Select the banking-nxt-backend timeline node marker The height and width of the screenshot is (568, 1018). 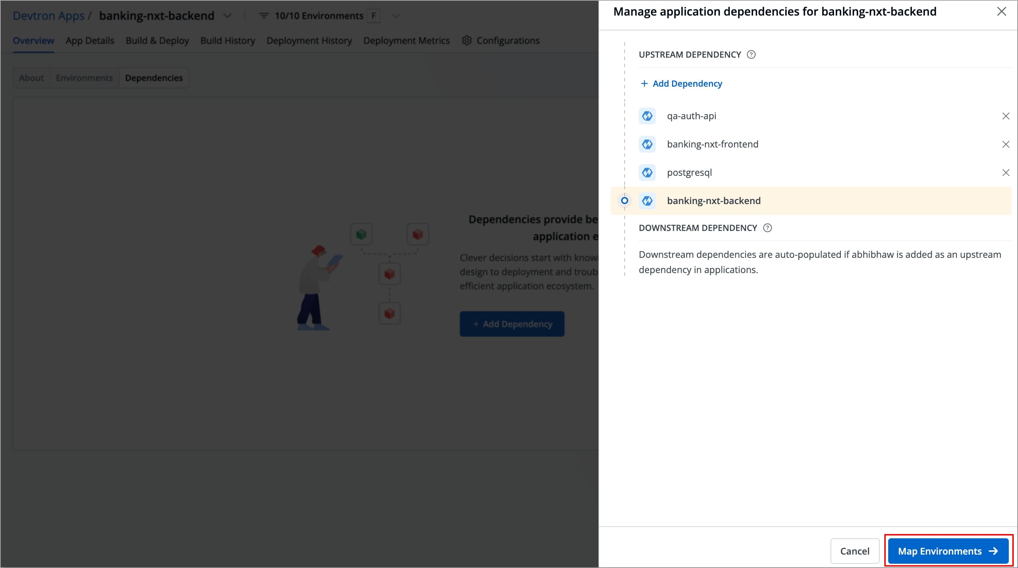(624, 201)
